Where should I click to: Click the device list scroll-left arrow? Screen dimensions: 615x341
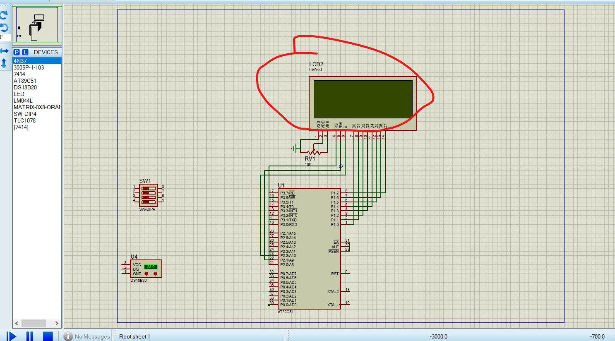click(x=17, y=323)
